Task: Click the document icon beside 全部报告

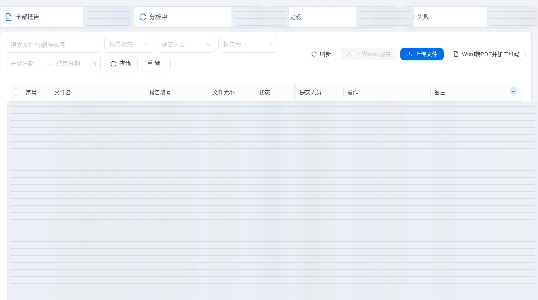Action: [9, 17]
